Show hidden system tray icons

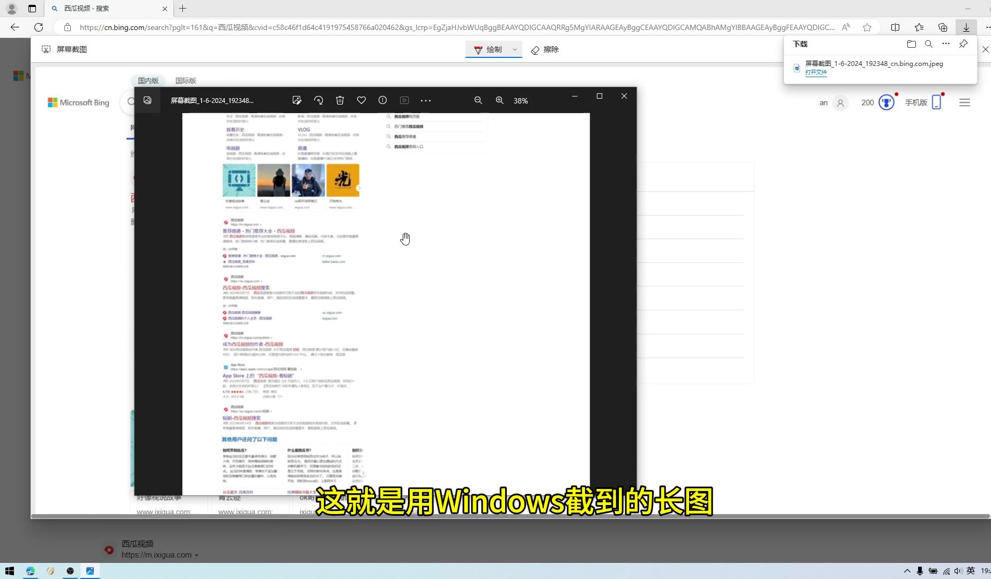[x=907, y=571]
